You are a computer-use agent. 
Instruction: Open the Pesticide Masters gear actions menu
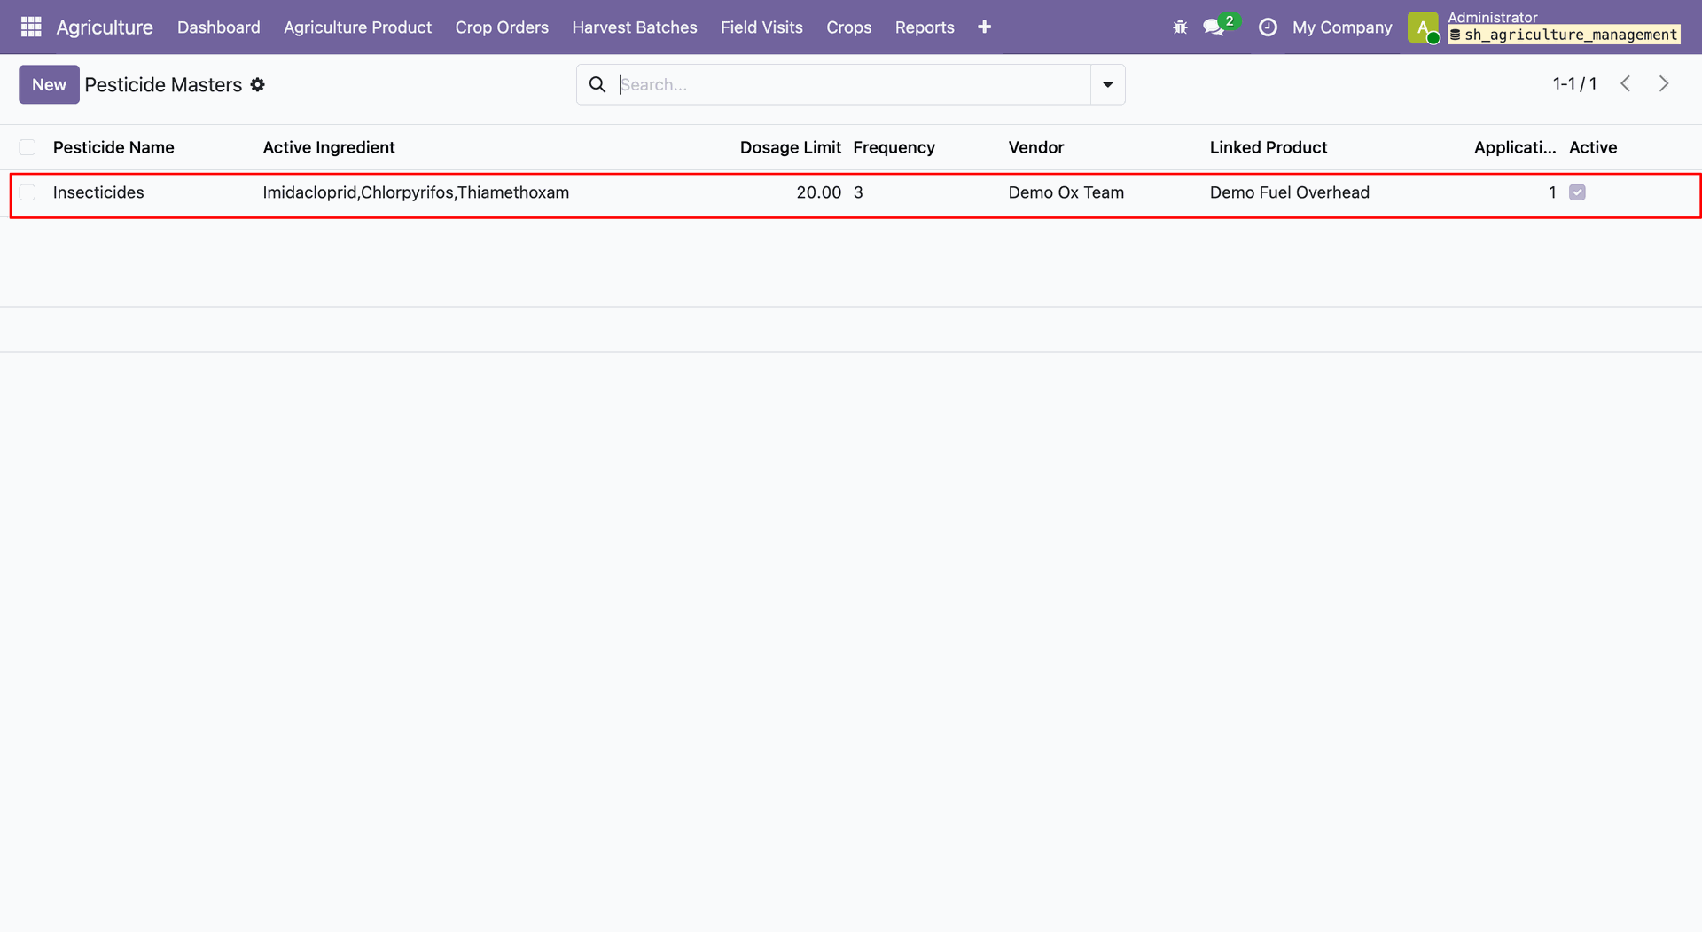coord(258,84)
